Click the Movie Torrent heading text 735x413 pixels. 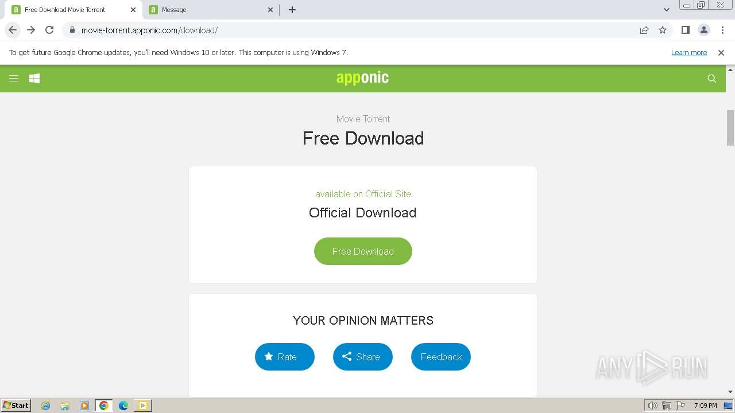click(x=363, y=119)
